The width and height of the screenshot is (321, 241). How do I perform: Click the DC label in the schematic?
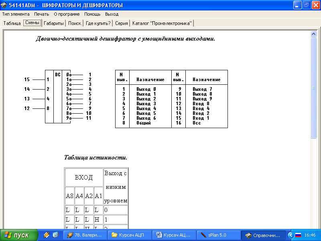coord(58,75)
